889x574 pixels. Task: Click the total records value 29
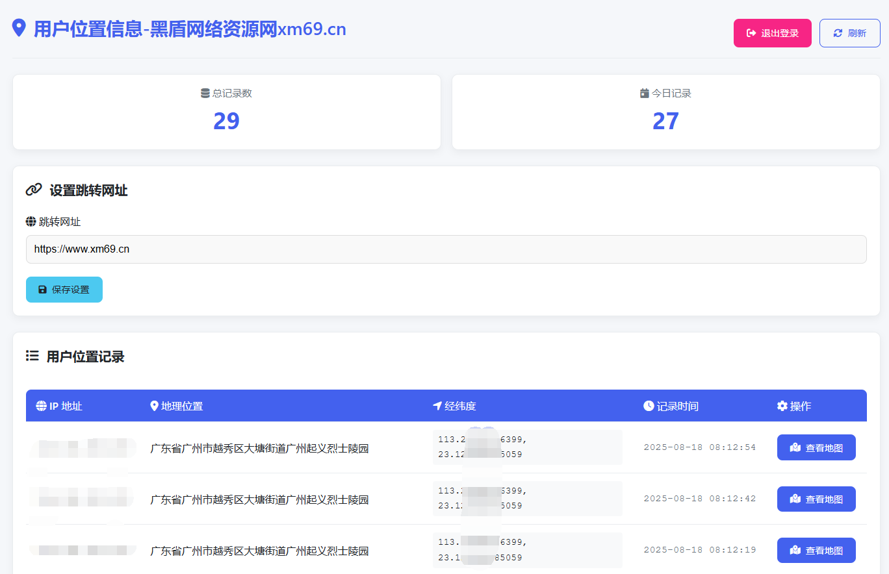coord(226,121)
